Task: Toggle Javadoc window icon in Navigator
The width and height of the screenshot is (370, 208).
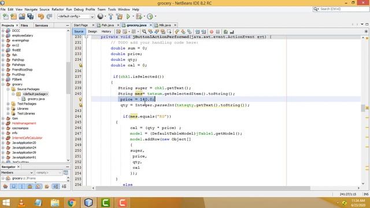Action: 66,173
